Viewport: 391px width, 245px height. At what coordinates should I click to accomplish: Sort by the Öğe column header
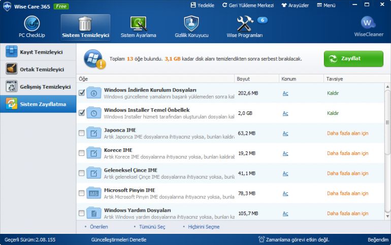(x=155, y=79)
